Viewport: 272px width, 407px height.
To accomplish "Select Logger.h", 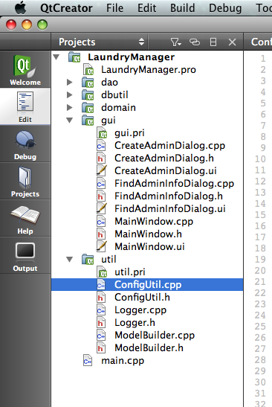I will coord(135,323).
